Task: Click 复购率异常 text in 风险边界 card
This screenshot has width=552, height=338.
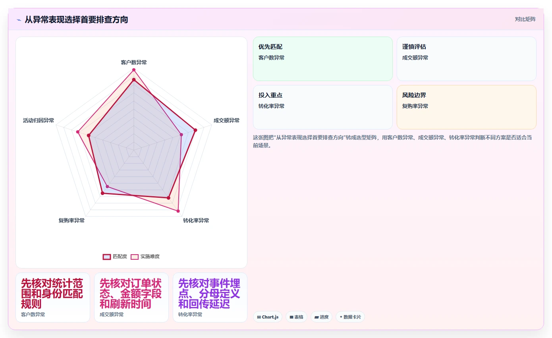Action: point(415,106)
